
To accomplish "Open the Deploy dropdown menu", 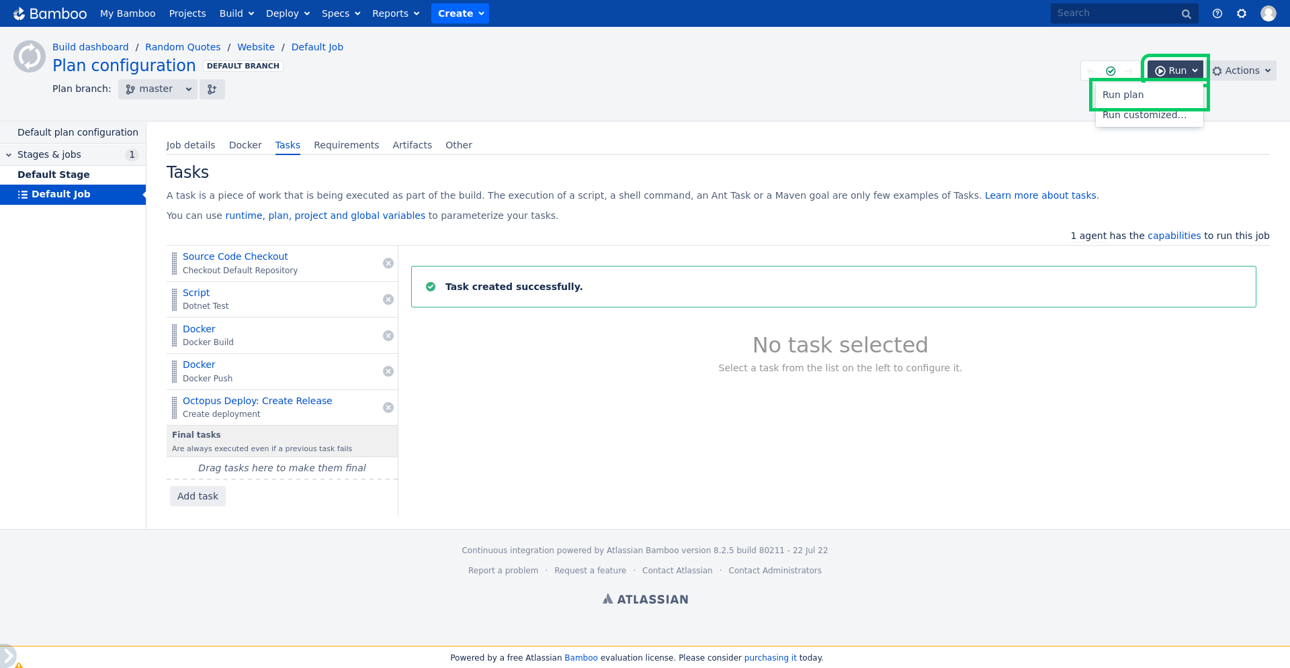I will [288, 13].
